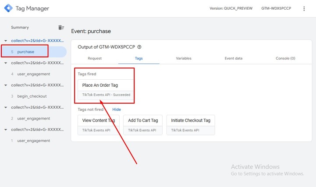Image resolution: width=316 pixels, height=187 pixels.
Task: Click the clear events icon beside Summary
Action: coord(61,28)
